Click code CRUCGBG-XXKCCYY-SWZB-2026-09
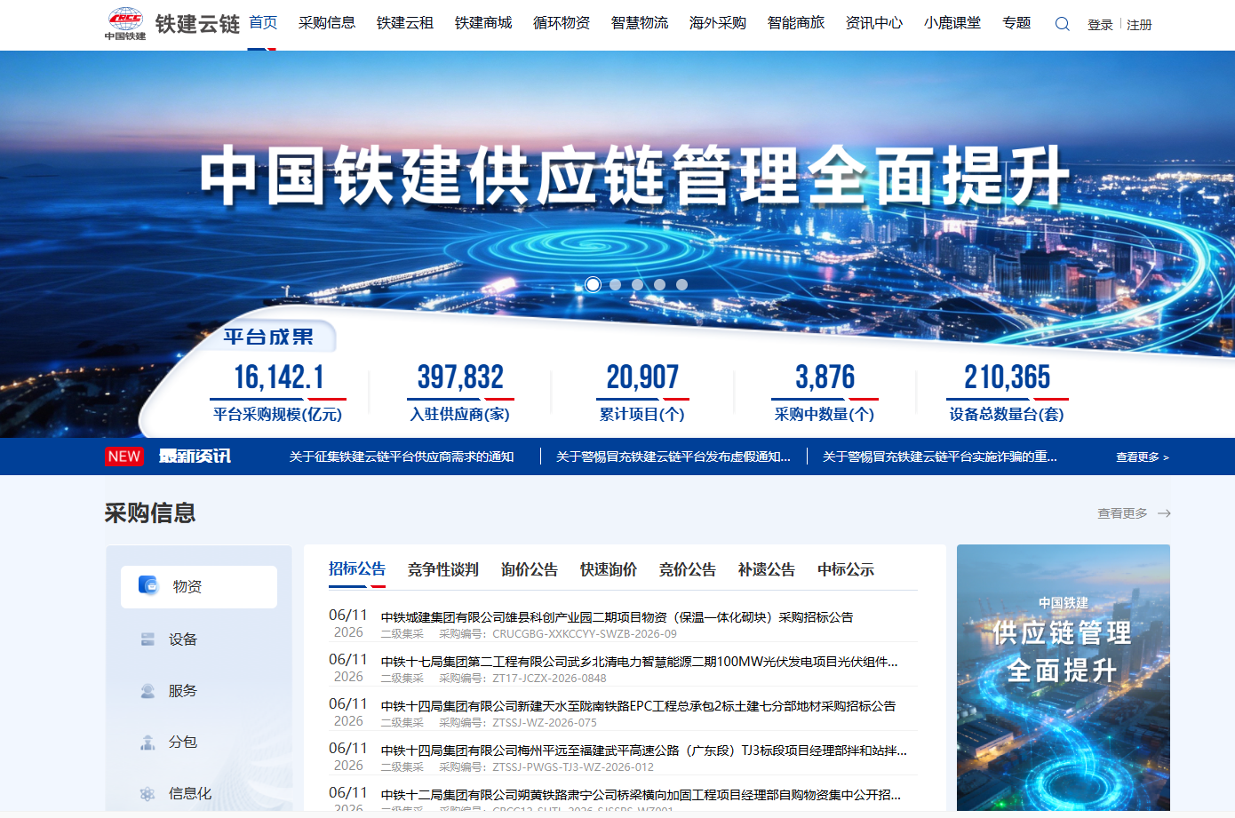The width and height of the screenshot is (1235, 818). point(585,634)
